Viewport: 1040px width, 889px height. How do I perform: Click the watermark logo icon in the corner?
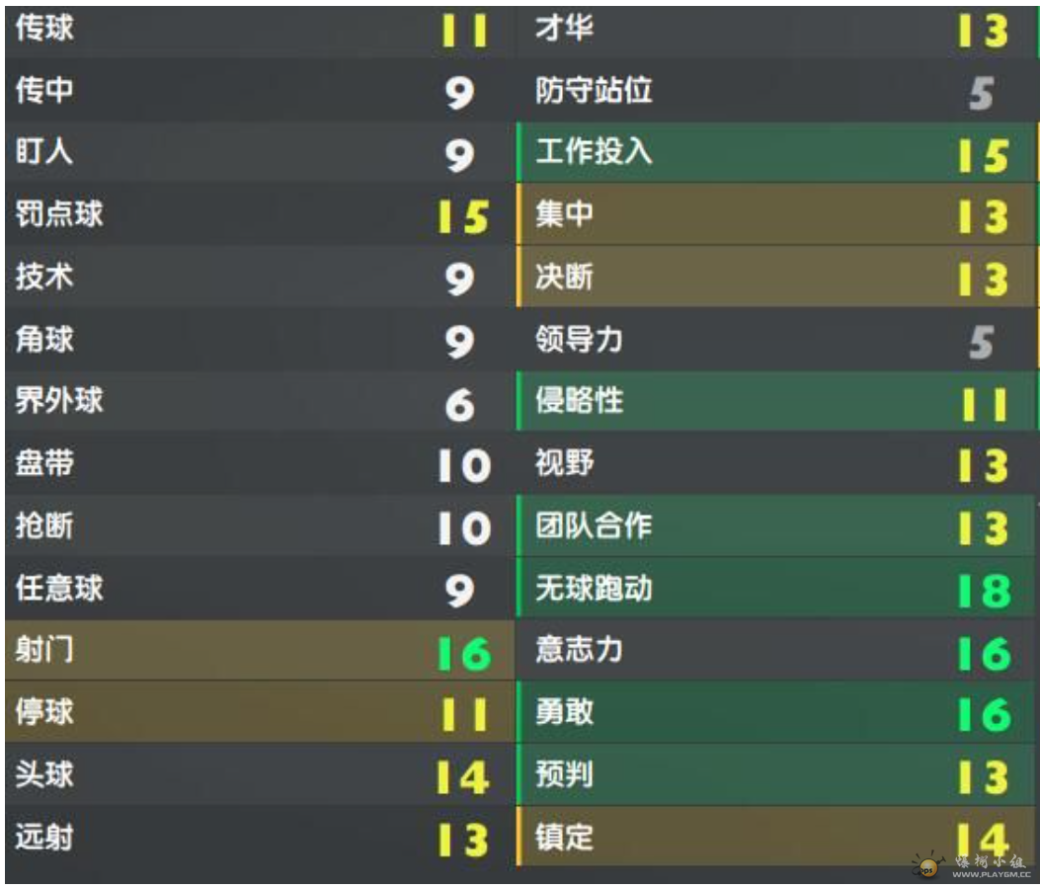coord(928,865)
